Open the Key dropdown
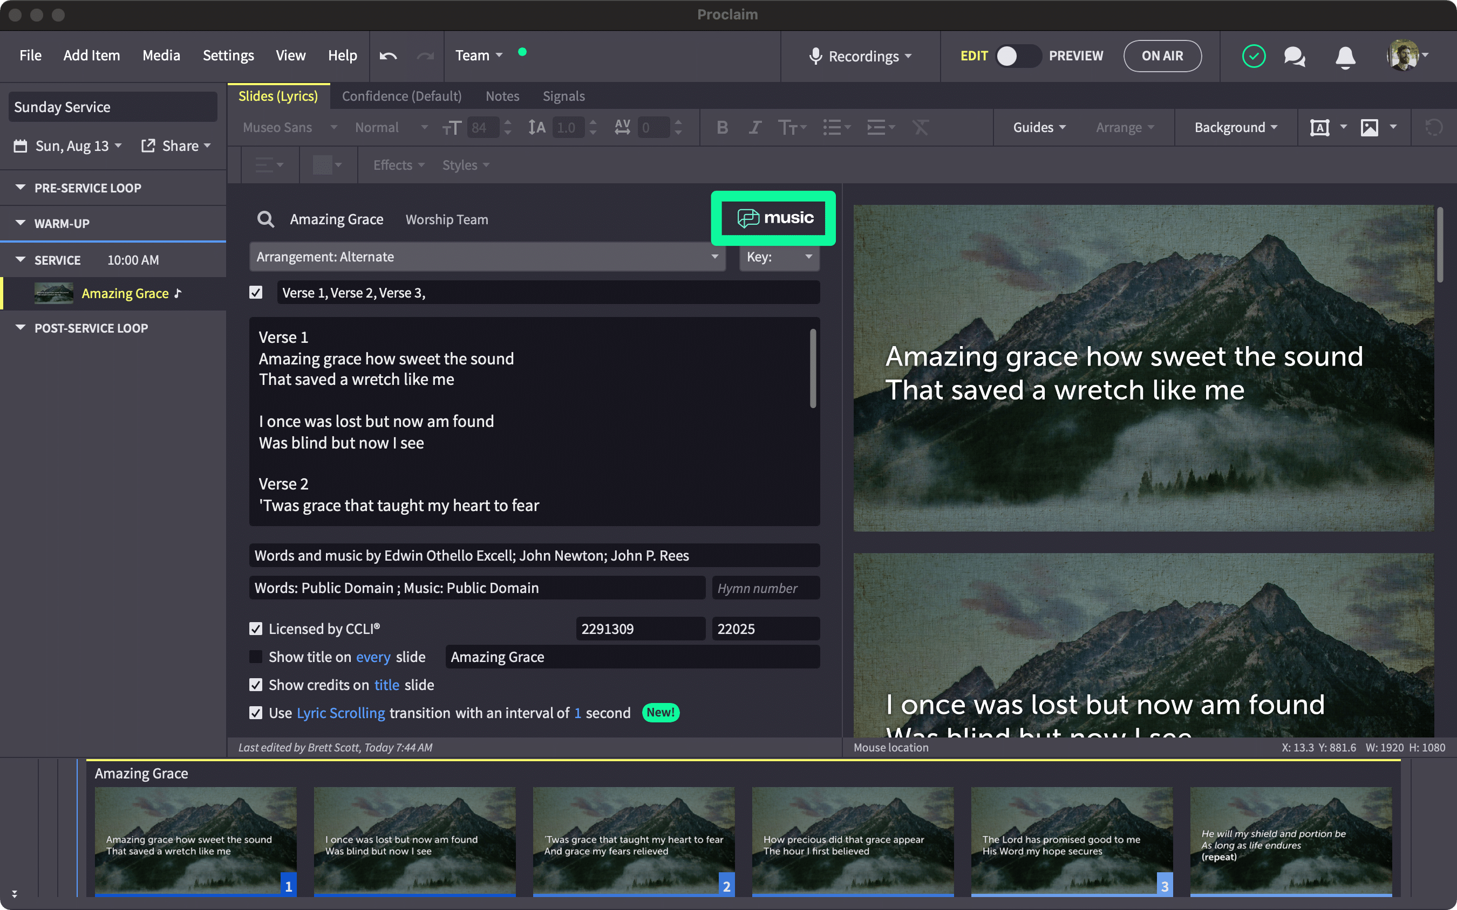Viewport: 1457px width, 910px height. coord(779,257)
